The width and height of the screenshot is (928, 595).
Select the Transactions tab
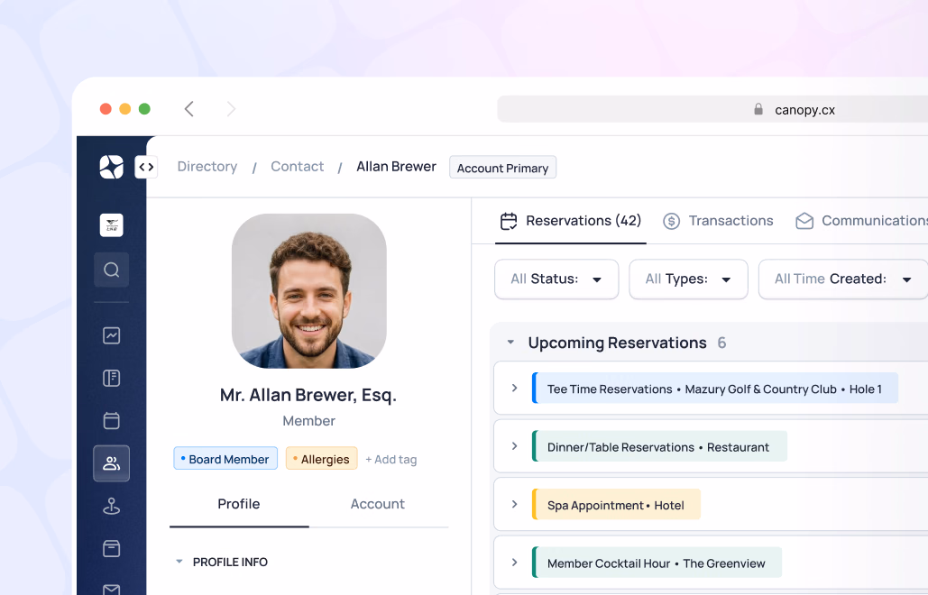coord(718,221)
